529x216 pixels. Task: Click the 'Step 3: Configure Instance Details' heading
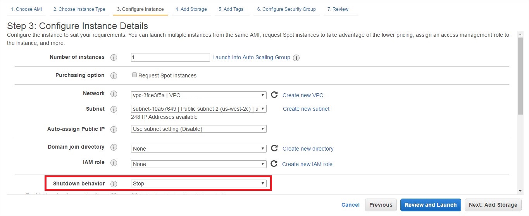78,26
